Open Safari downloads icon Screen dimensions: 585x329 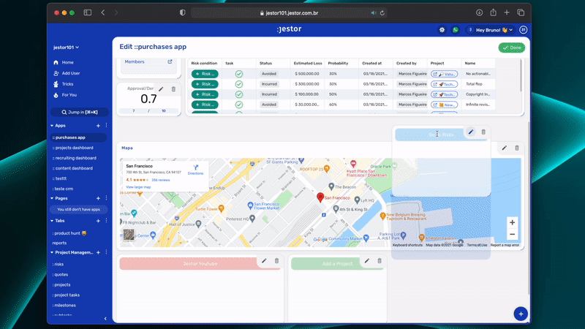click(480, 12)
